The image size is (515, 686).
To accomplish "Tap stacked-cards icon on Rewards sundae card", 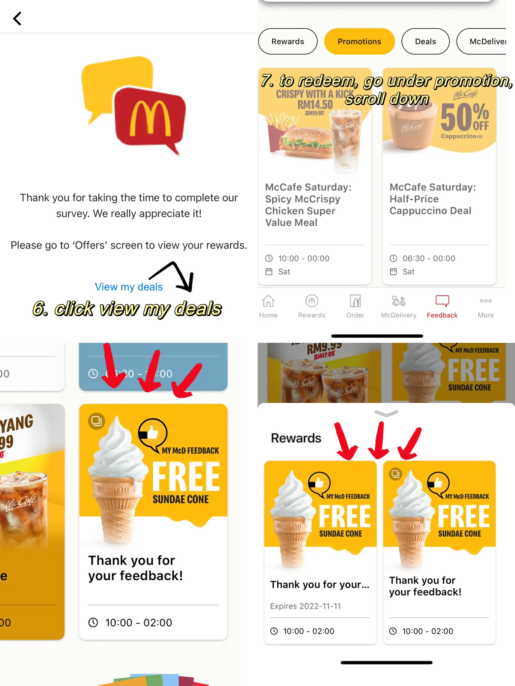I will (395, 474).
